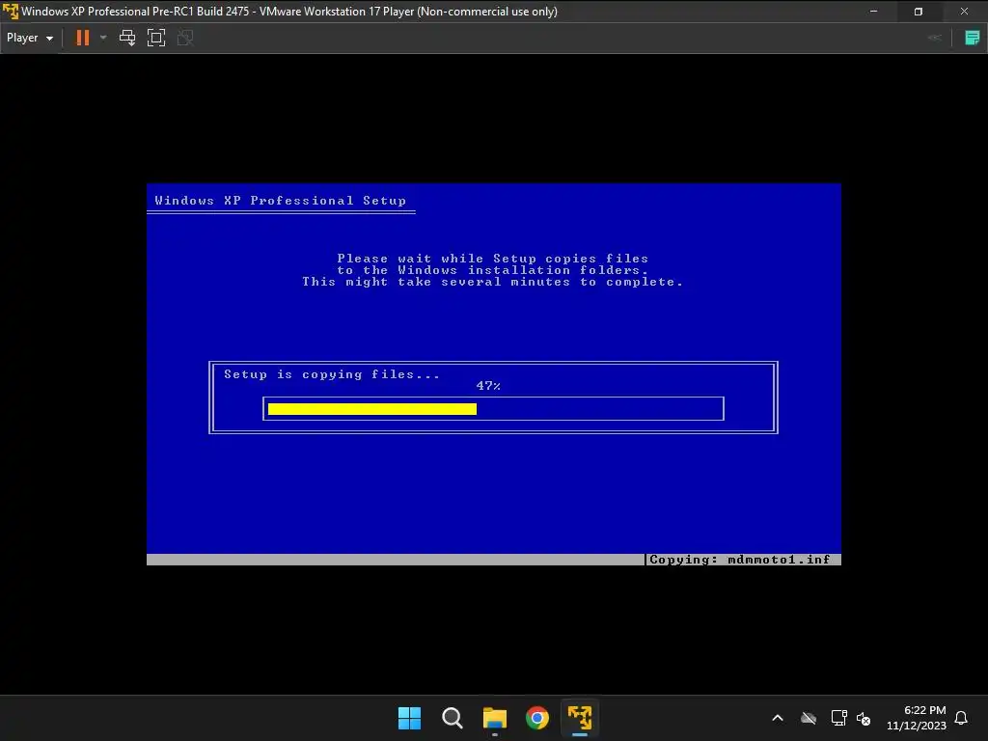Send Ctrl+Alt+Del to the VM
The height and width of the screenshot is (741, 988).
pyautogui.click(x=127, y=38)
